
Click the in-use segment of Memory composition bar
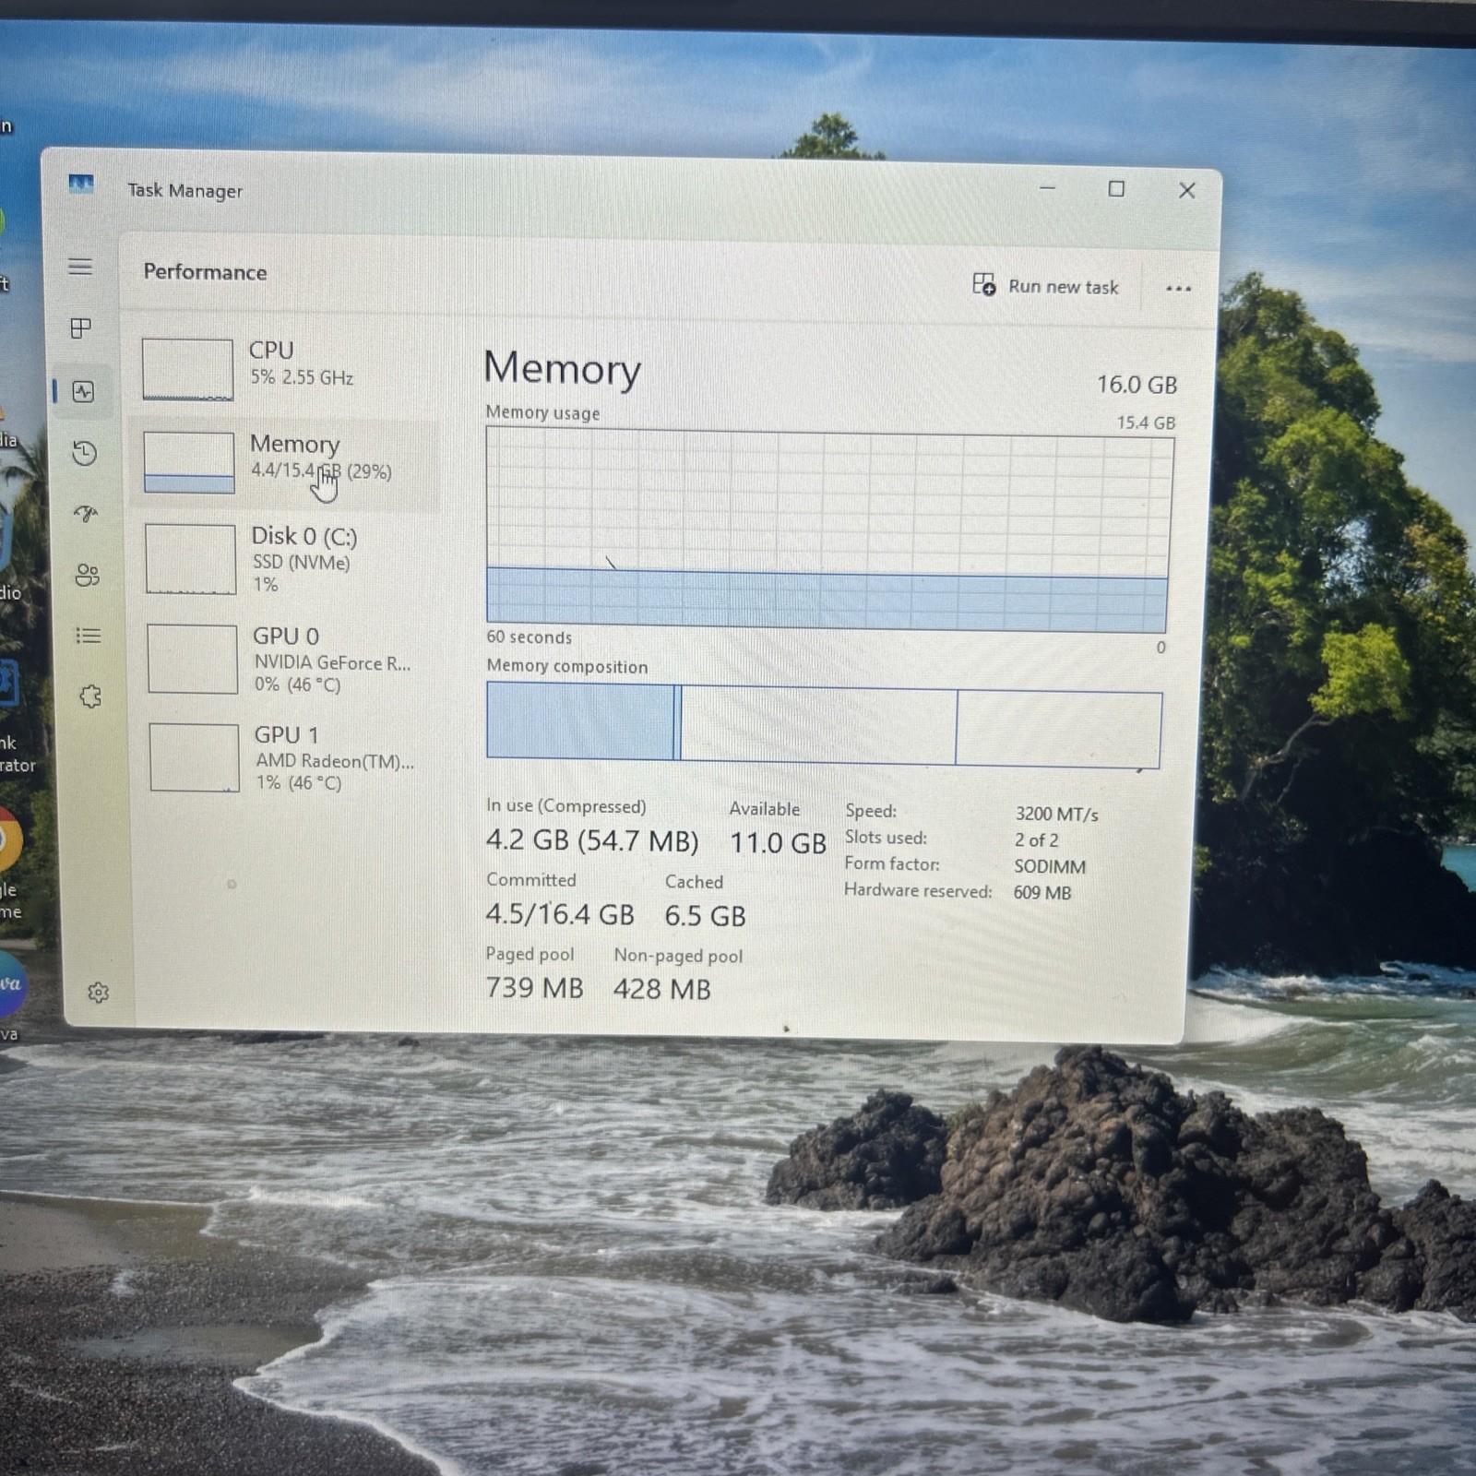pyautogui.click(x=580, y=721)
